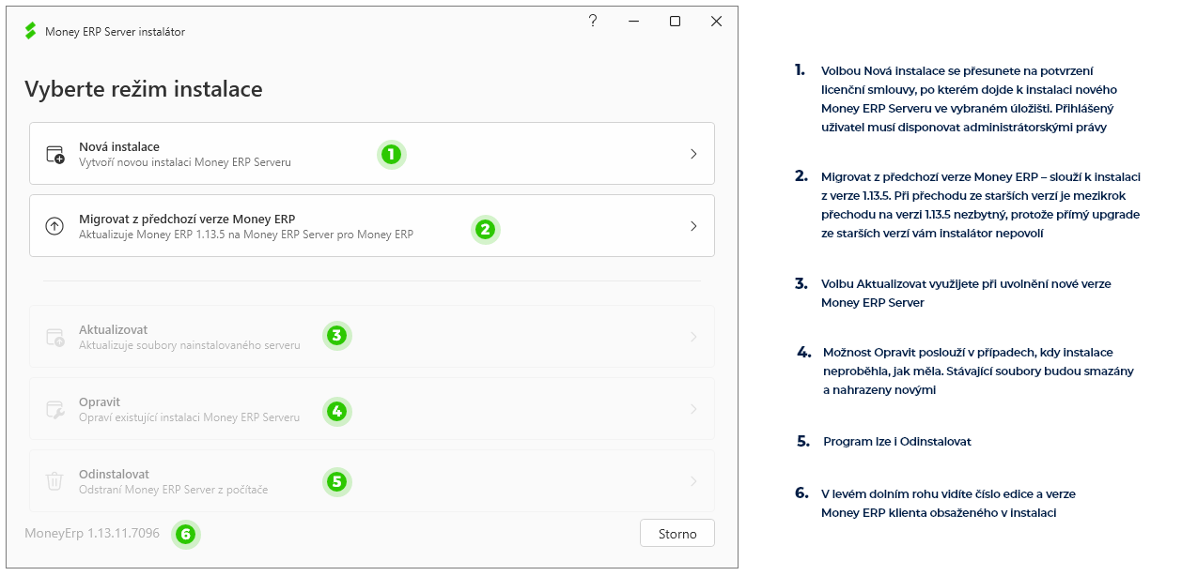Click the Vyberte režim instalace heading
Screen dimensions: 1182x576
pyautogui.click(x=144, y=90)
